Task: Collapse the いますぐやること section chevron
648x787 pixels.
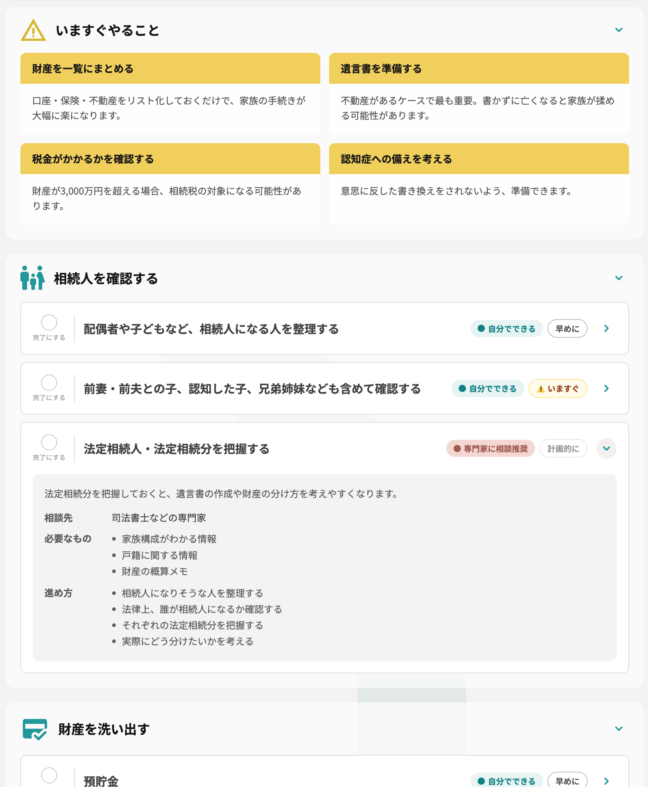Action: pos(619,30)
